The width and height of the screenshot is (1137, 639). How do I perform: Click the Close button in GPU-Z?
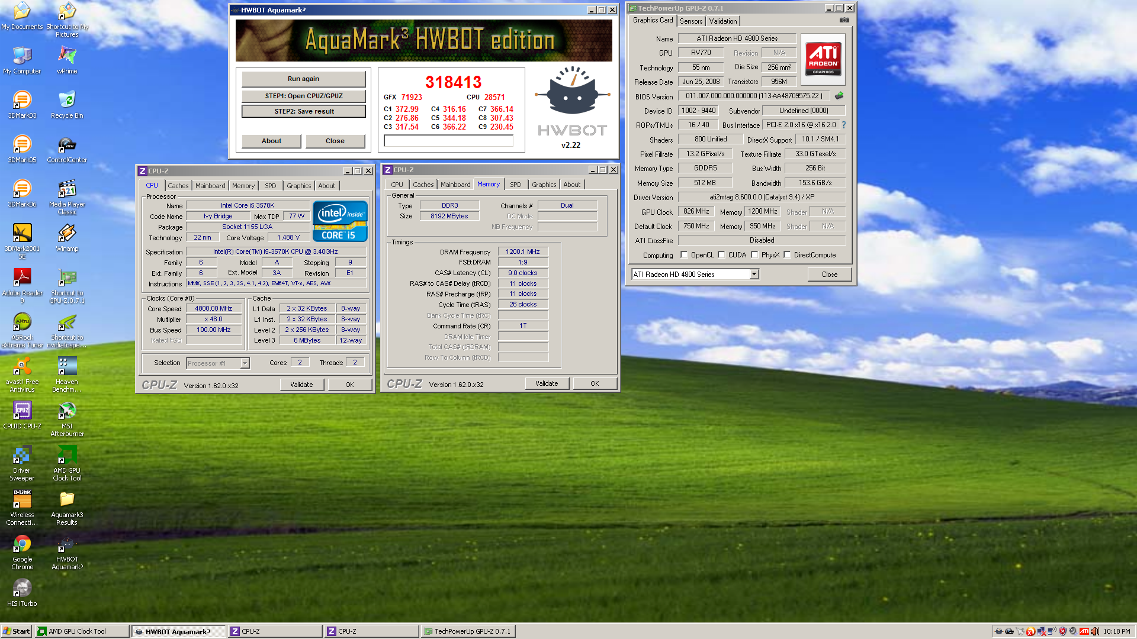pyautogui.click(x=829, y=275)
